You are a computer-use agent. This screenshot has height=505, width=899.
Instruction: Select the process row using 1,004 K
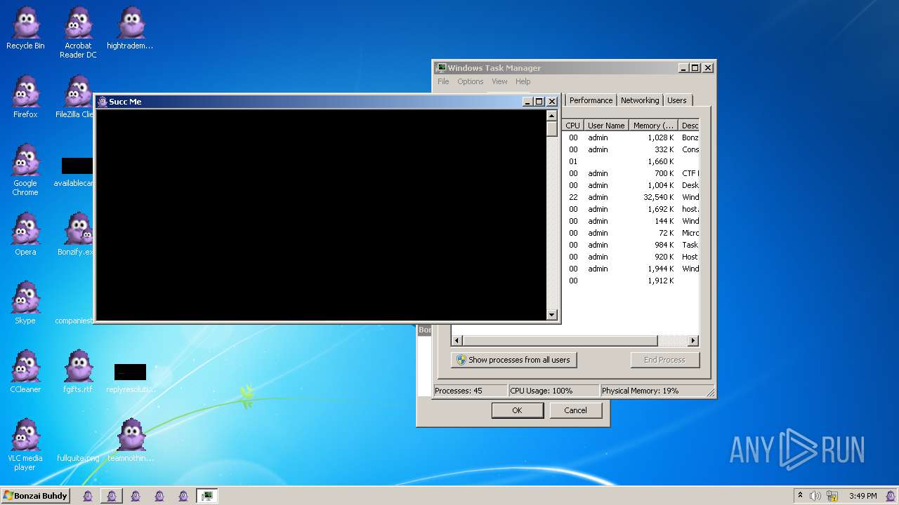(631, 185)
